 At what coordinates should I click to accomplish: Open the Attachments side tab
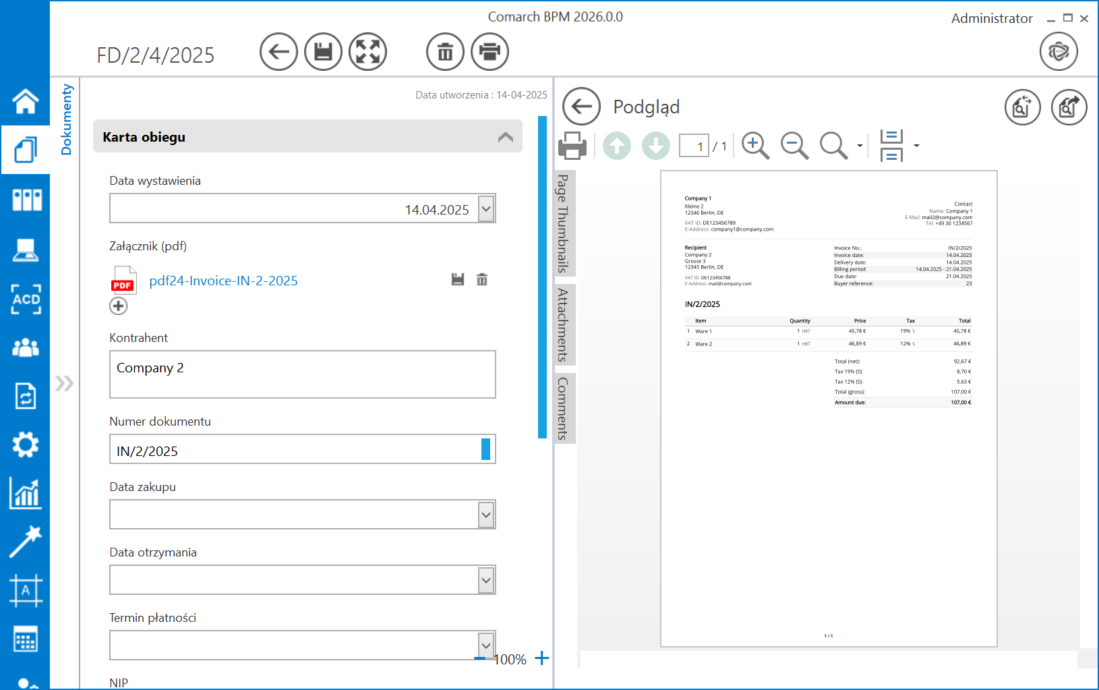tap(563, 324)
